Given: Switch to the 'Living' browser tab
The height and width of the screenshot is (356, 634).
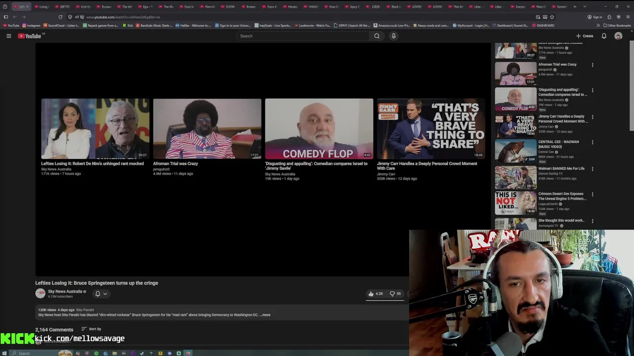Looking at the screenshot, I should 42,6.
